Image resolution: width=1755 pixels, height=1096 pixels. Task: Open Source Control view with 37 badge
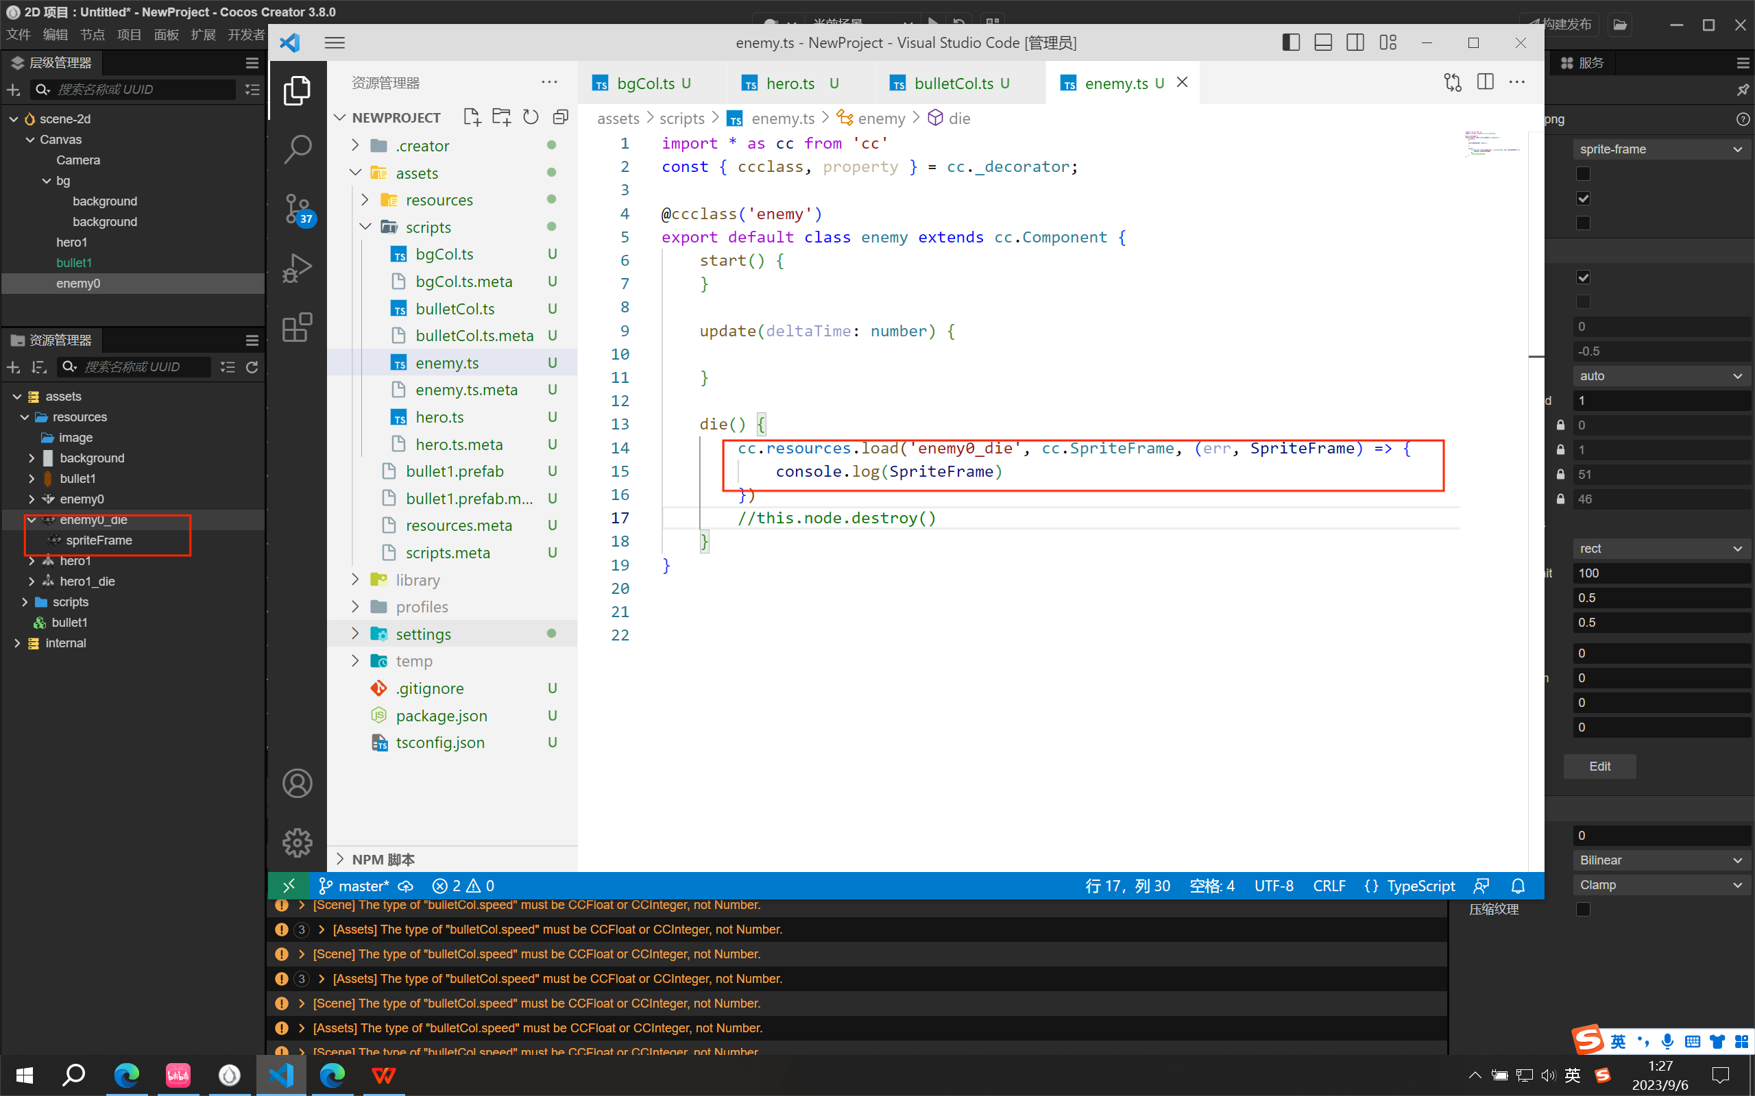298,210
